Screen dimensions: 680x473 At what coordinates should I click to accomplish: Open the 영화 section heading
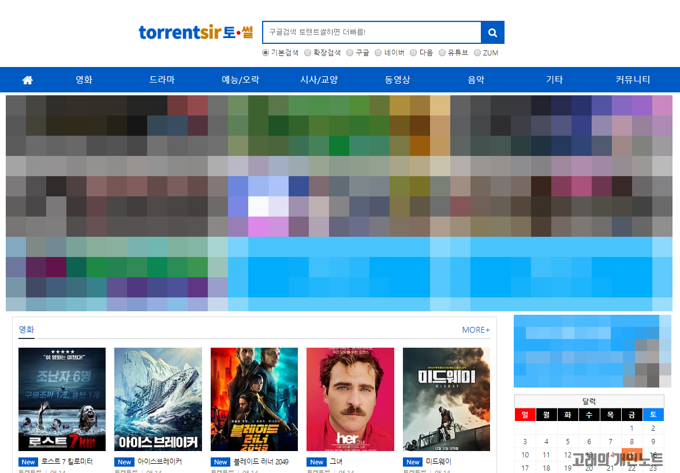[27, 329]
